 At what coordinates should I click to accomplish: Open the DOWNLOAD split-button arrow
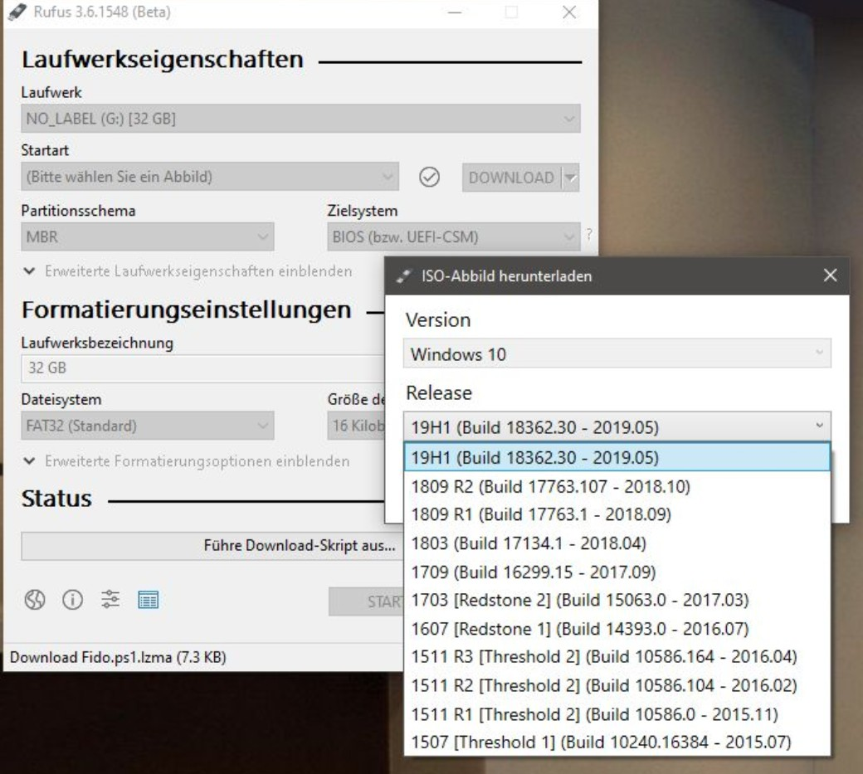pyautogui.click(x=571, y=178)
